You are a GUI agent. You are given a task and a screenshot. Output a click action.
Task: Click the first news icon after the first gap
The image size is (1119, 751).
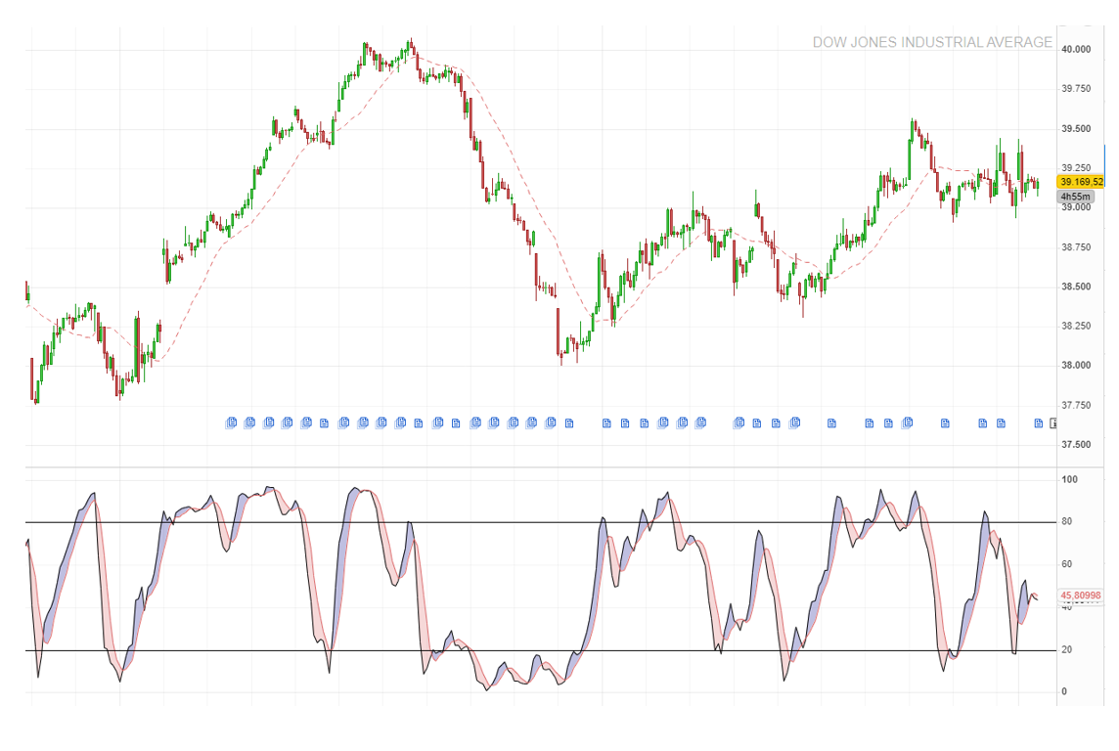606,423
